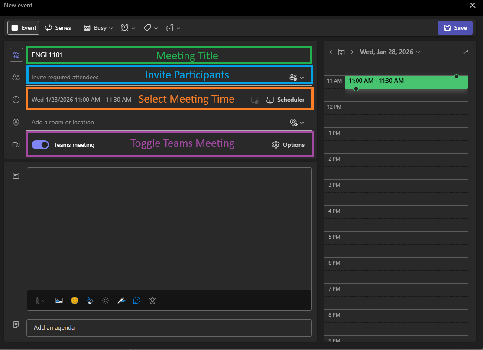Click the next day arrow in calendar

pyautogui.click(x=352, y=52)
